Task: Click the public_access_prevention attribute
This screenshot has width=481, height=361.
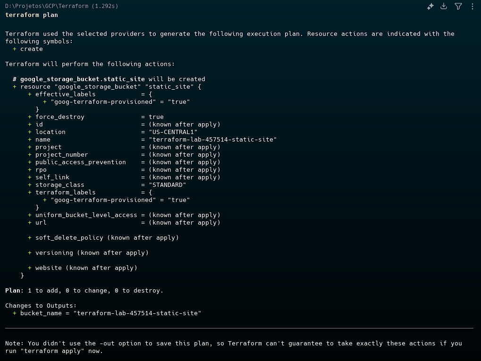Action: (x=80, y=162)
